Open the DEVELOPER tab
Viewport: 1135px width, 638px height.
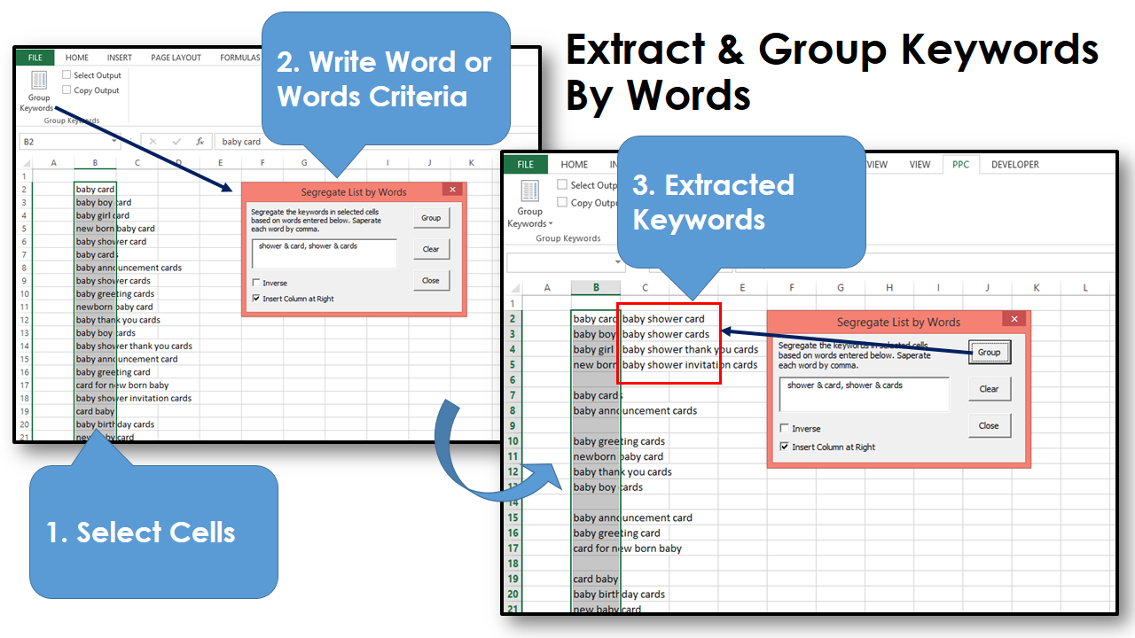point(1014,164)
